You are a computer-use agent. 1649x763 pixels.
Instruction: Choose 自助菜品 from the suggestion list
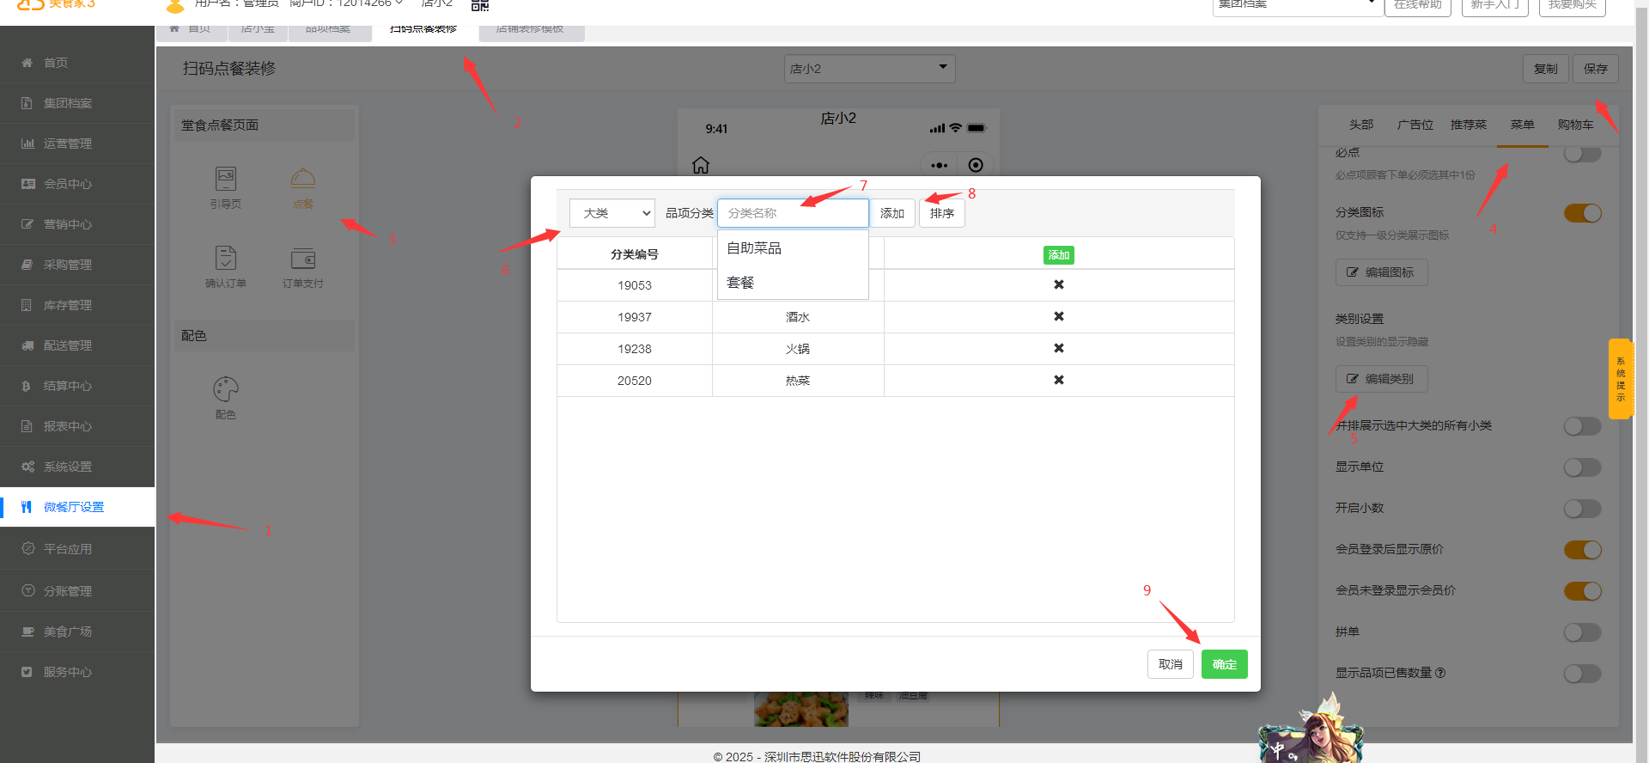coord(754,248)
